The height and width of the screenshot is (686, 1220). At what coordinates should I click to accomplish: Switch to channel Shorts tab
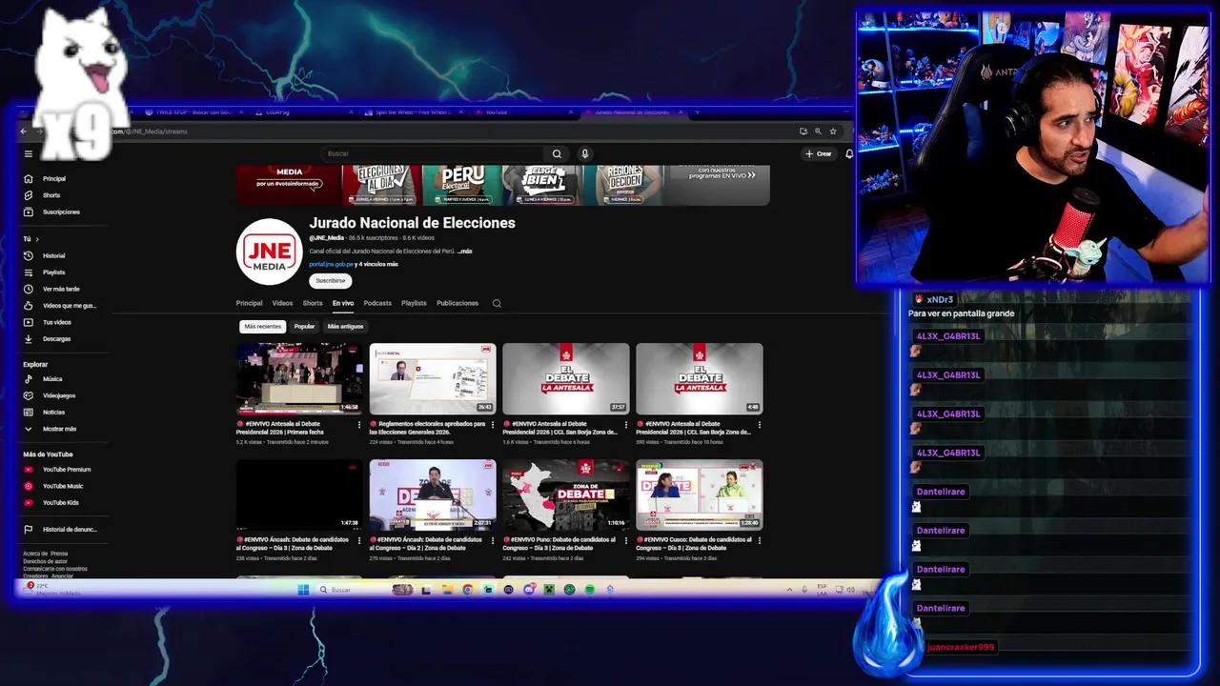point(313,303)
